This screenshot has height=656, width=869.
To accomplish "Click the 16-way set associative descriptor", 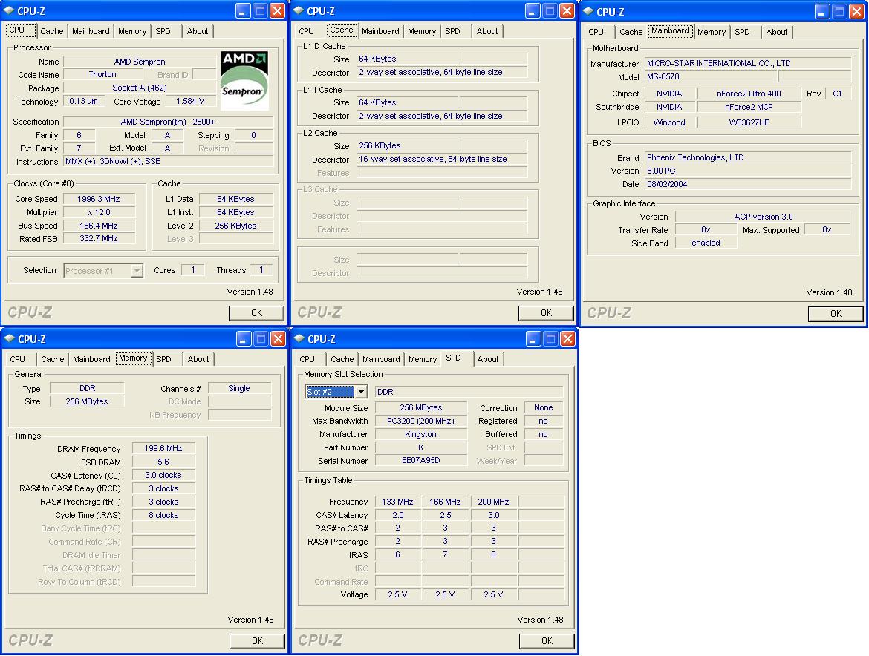I will [x=442, y=160].
